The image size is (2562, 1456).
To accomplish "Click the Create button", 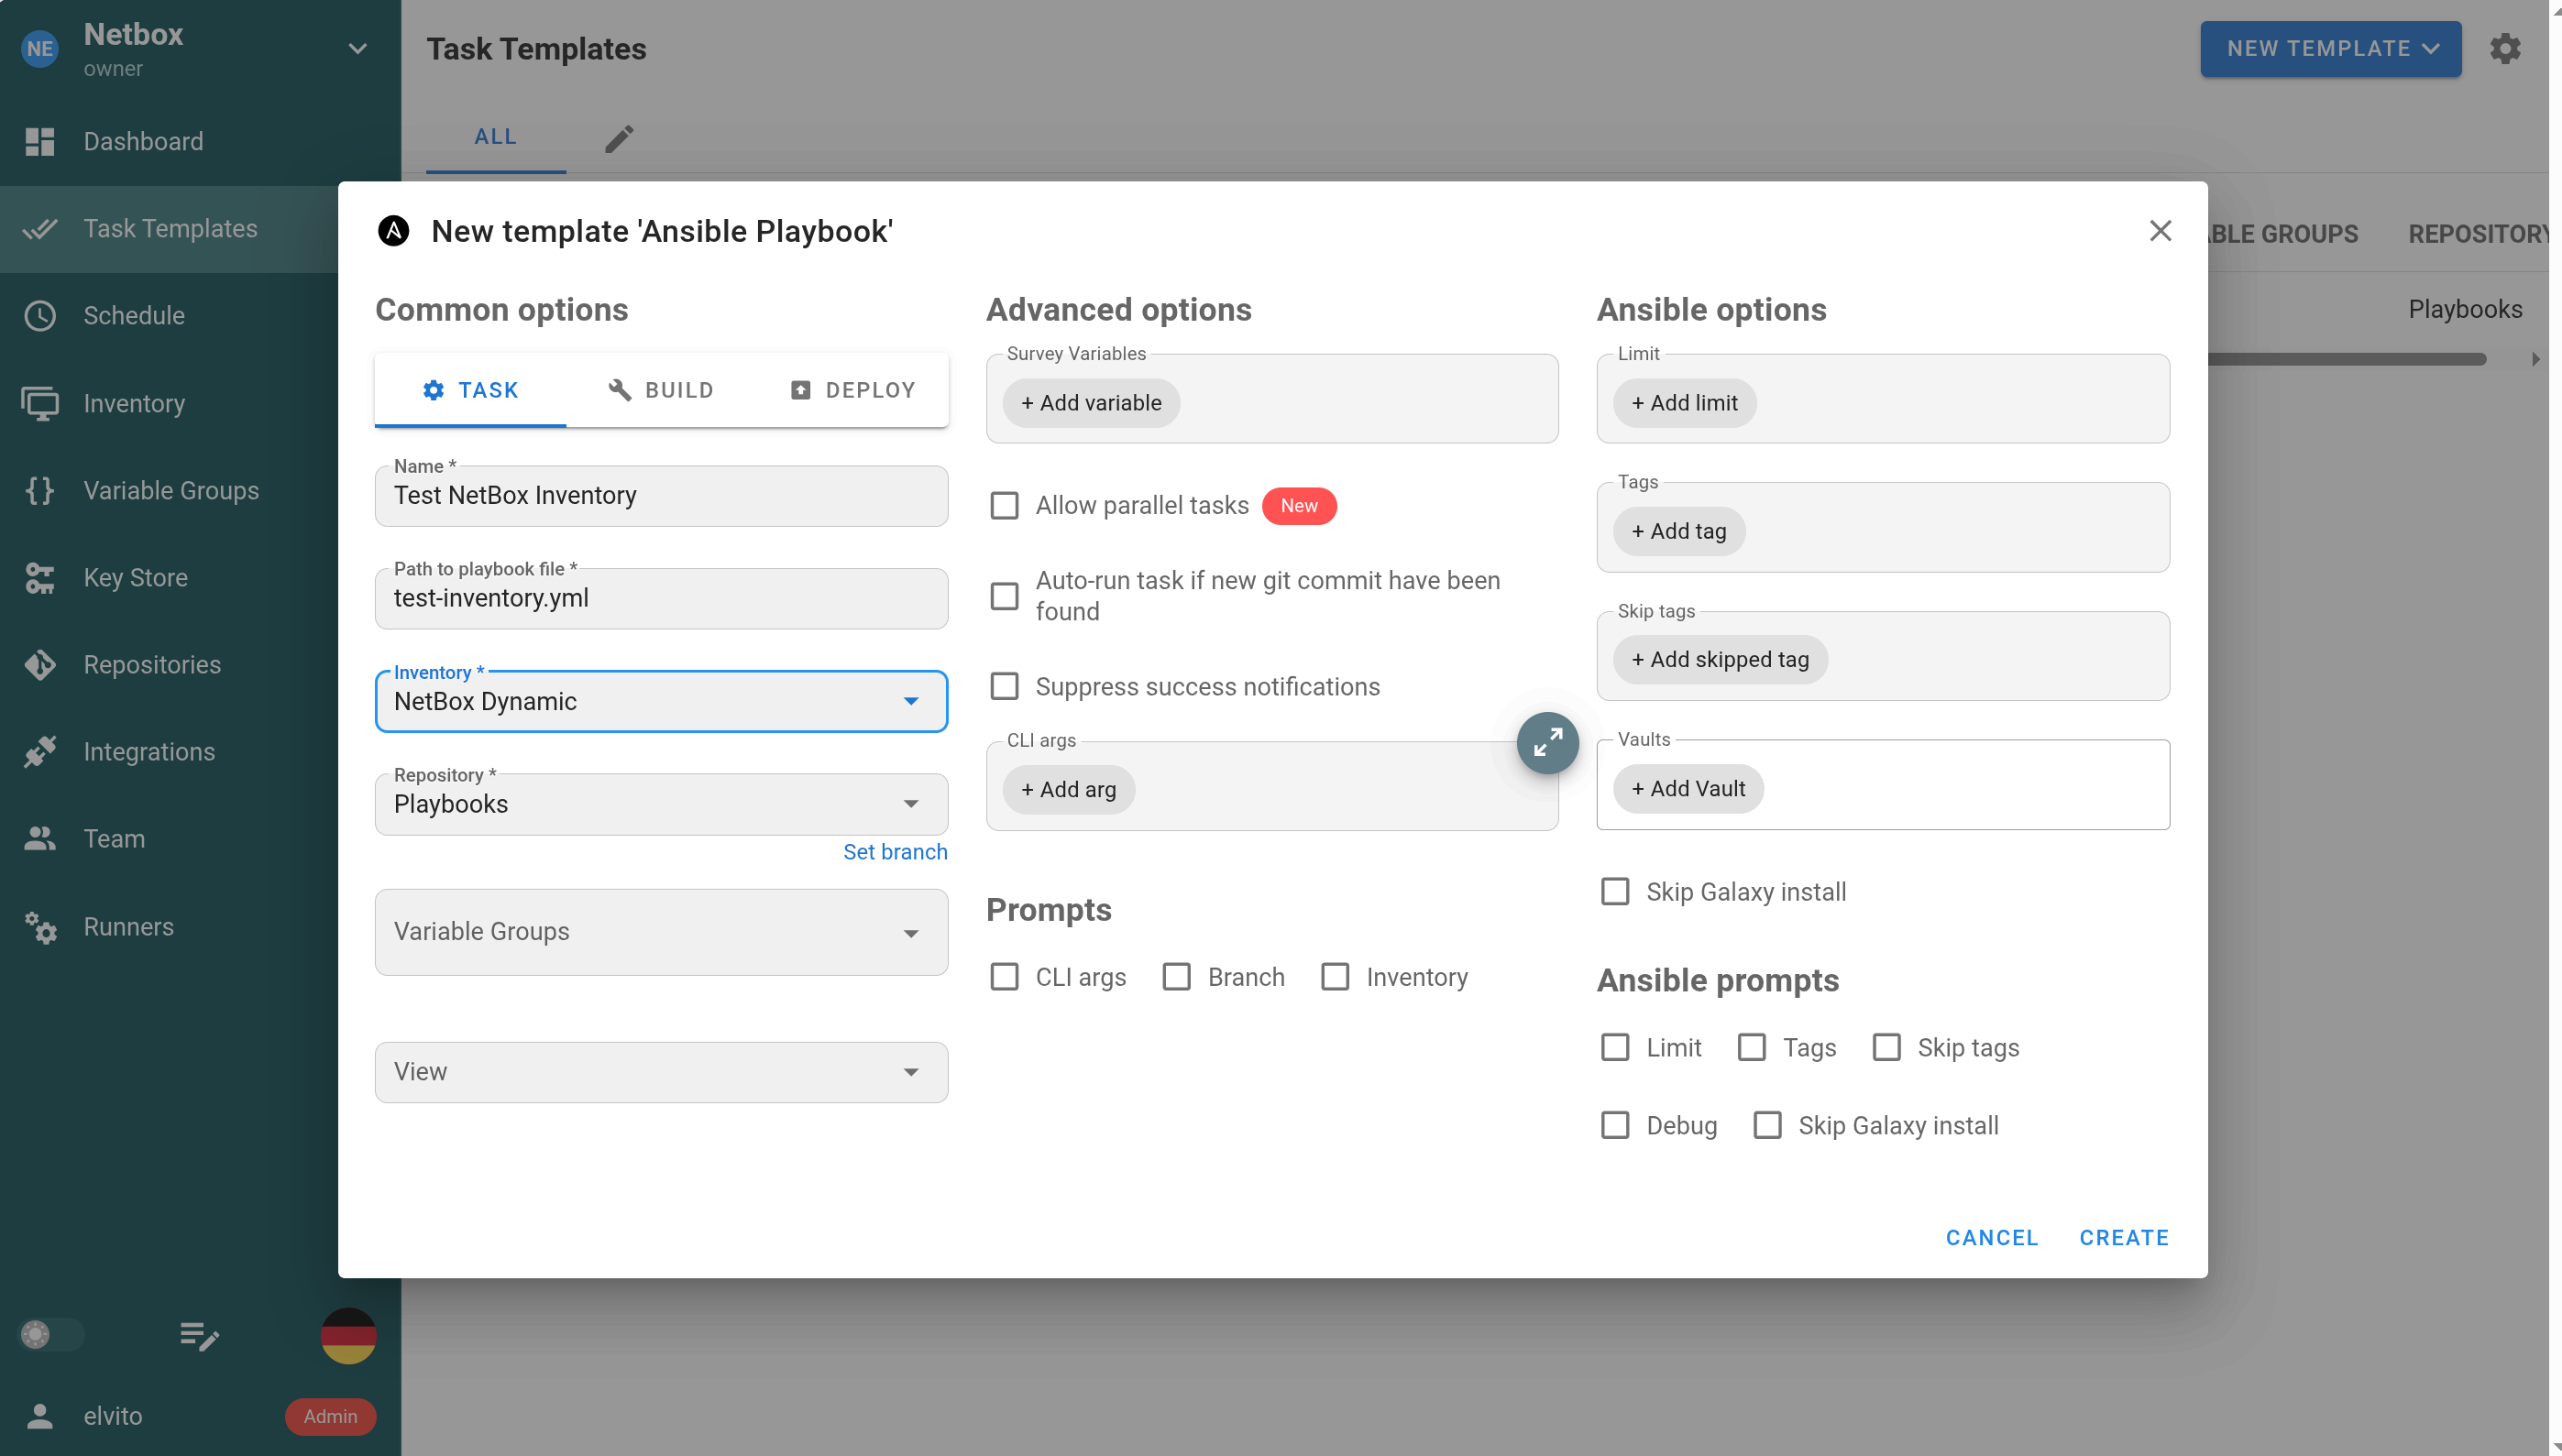I will (2125, 1238).
